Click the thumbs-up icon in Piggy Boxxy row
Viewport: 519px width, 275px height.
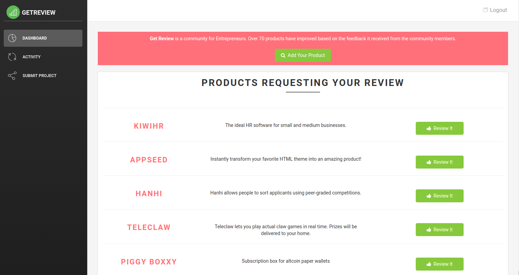click(429, 264)
